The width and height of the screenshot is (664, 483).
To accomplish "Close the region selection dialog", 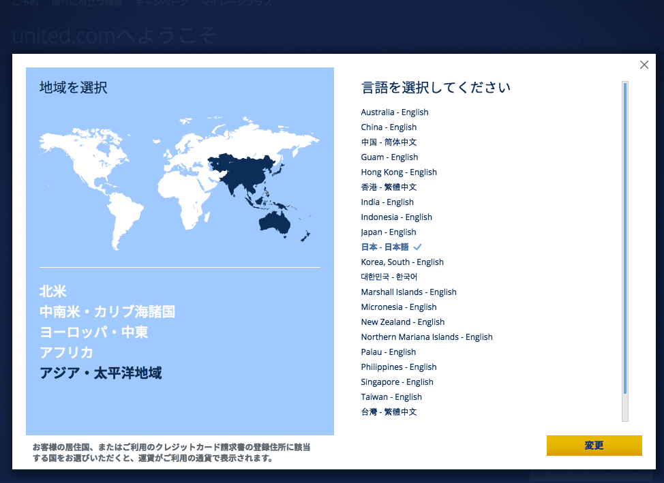I will (x=644, y=65).
